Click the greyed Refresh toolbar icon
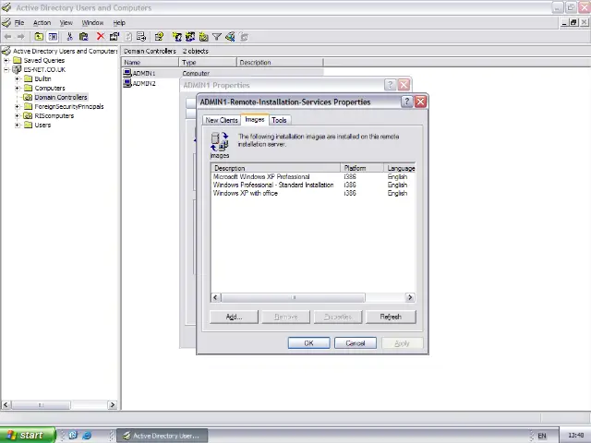Image resolution: width=591 pixels, height=443 pixels. pos(128,37)
